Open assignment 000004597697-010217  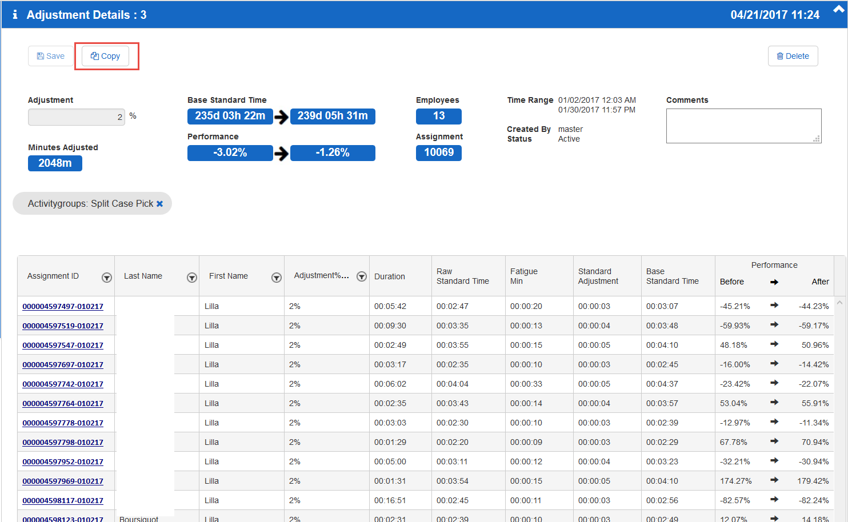point(63,365)
